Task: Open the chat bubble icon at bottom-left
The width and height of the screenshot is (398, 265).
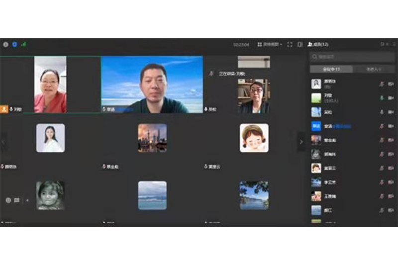Action: point(17,200)
